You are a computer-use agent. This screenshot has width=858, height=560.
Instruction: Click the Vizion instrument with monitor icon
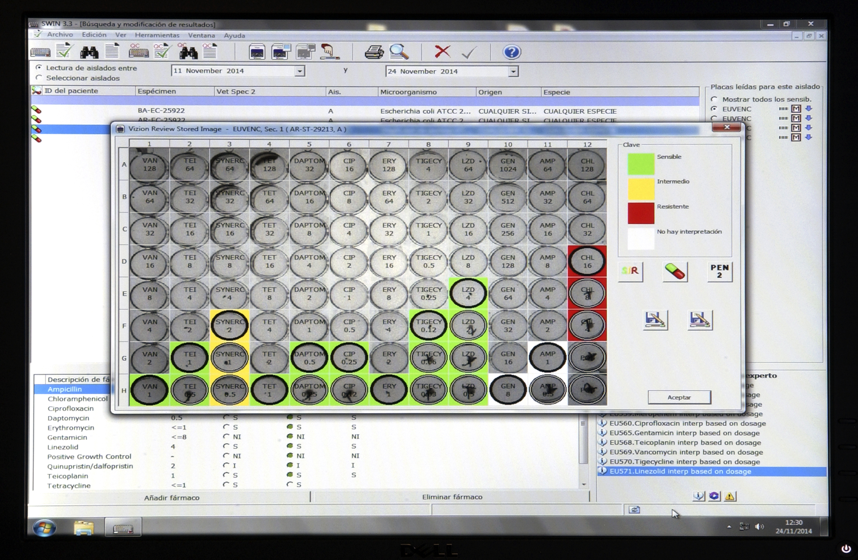coord(281,52)
